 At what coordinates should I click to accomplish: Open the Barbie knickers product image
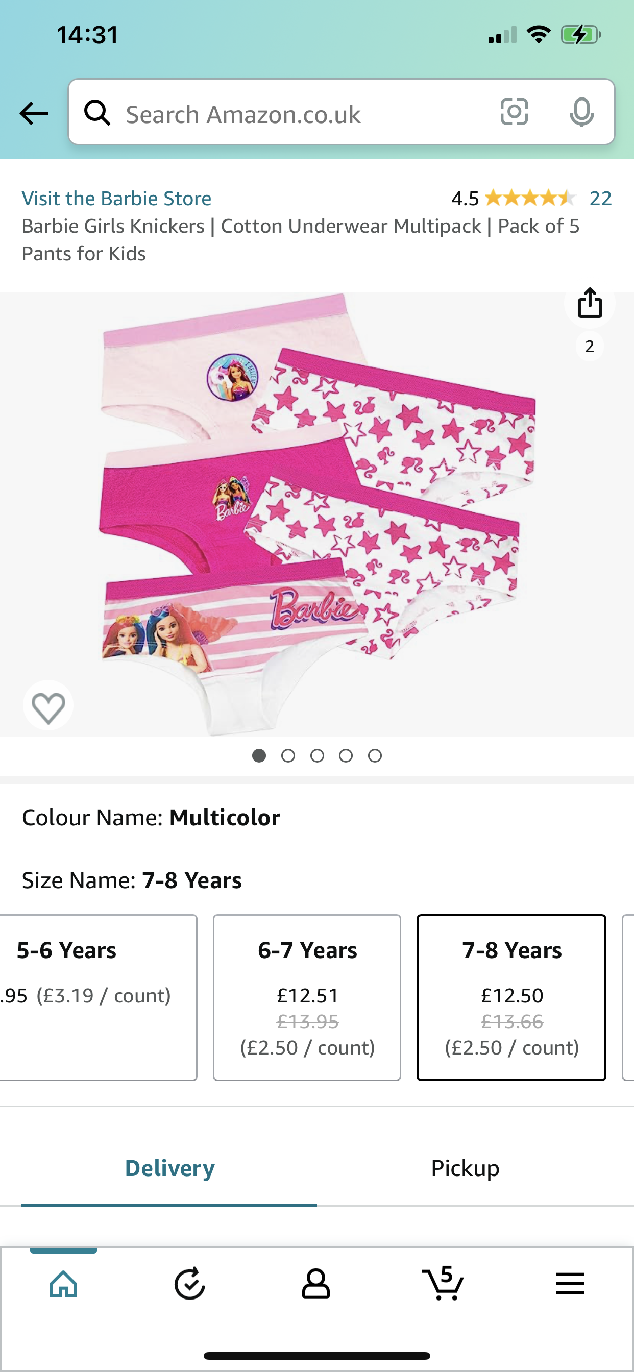click(317, 514)
